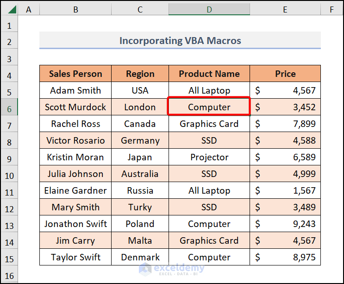This screenshot has height=284, width=344.
Task: Click the 'Sales Person' header cell
Action: tap(75, 74)
